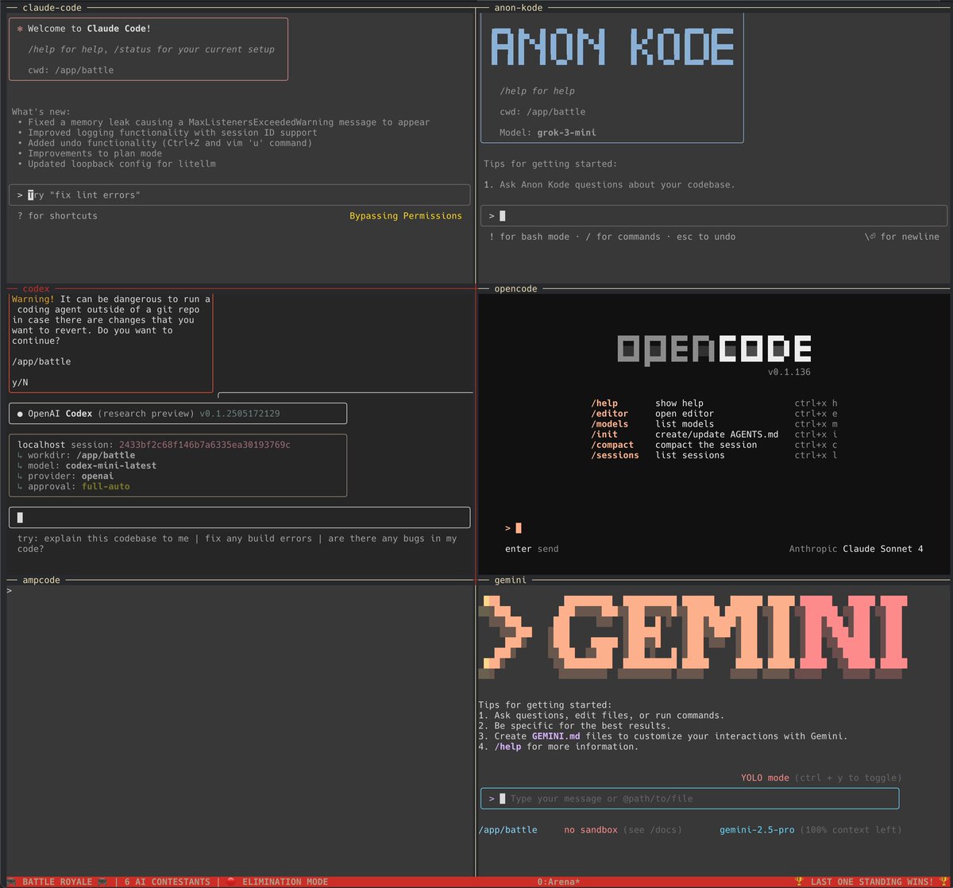Click 'cwd: /app/battle' in Claude Code box
953x888 pixels.
click(71, 70)
